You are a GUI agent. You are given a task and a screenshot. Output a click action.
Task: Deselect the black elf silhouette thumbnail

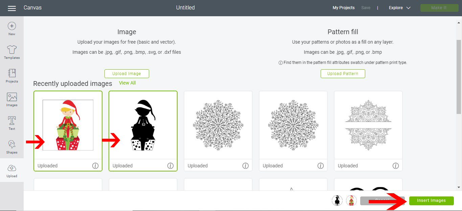(x=143, y=125)
